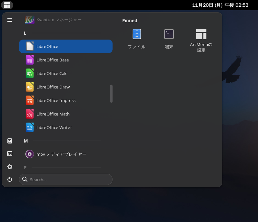The image size is (258, 222).
Task: Click the magnifier icon in search box
Action: (x=25, y=179)
